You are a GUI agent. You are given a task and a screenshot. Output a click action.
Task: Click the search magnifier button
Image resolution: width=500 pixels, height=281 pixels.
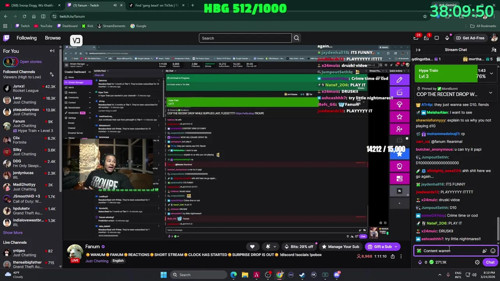pyautogui.click(x=296, y=38)
